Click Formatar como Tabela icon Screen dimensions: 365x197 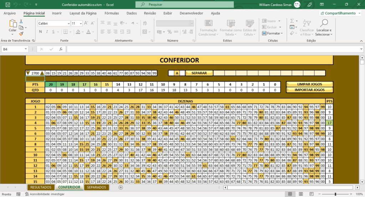231,23
